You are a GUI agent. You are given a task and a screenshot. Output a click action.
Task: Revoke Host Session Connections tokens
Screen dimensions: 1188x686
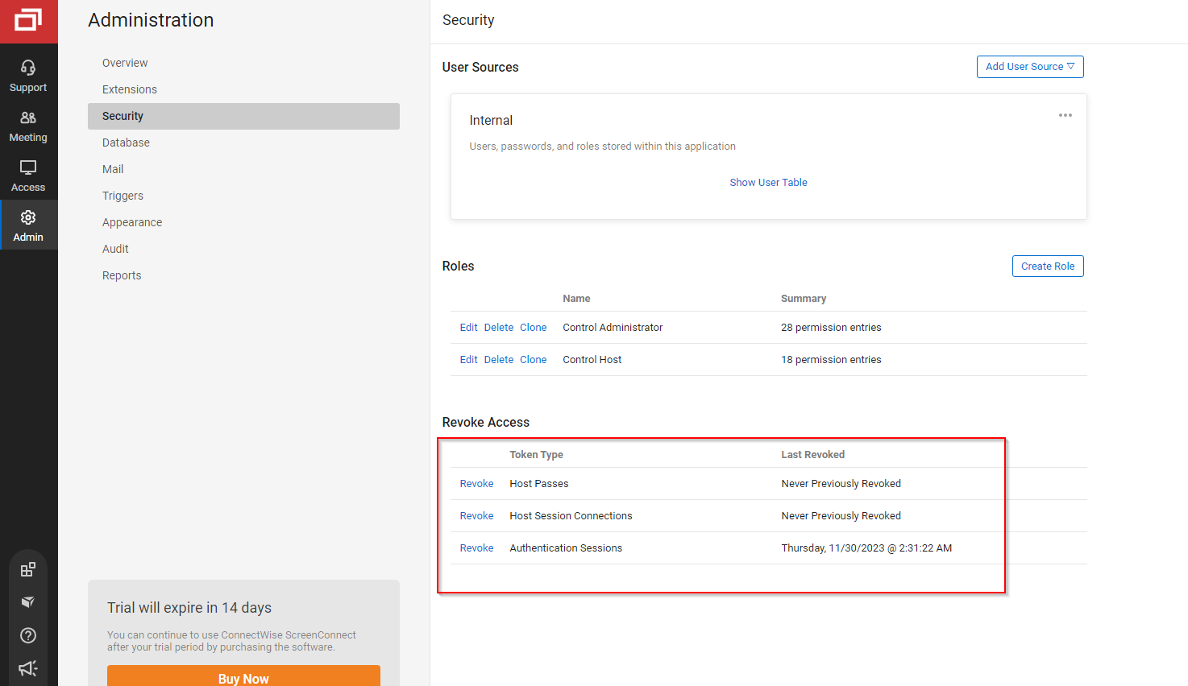tap(476, 516)
